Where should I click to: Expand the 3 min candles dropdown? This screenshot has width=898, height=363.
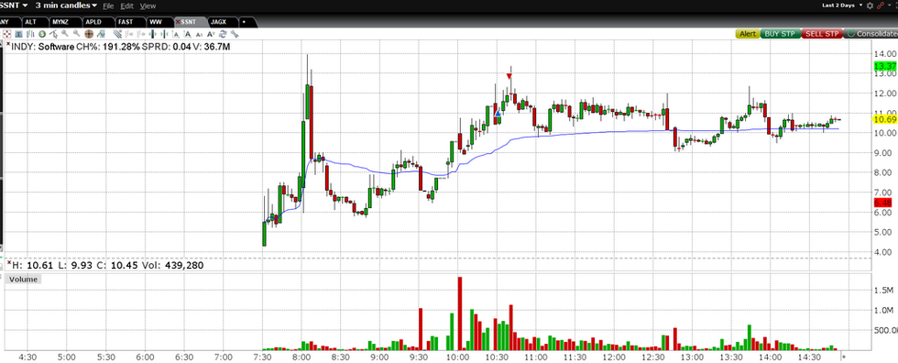pyautogui.click(x=66, y=5)
